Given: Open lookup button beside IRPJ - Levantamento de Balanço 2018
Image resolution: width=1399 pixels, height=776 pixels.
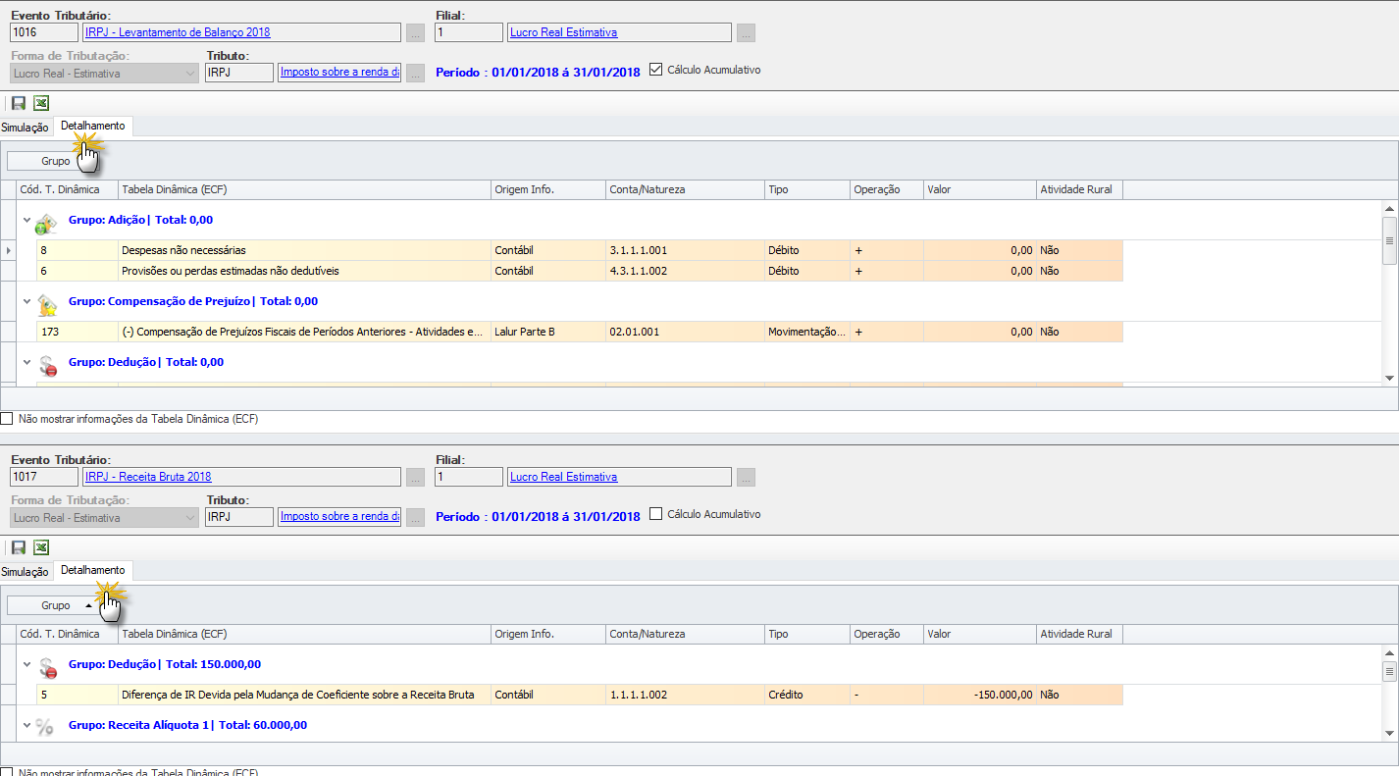Looking at the screenshot, I should coord(416,33).
